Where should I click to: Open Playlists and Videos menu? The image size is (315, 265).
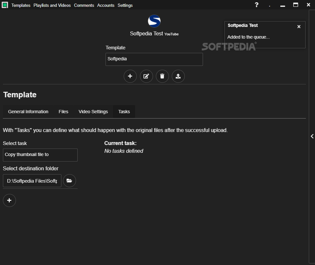click(52, 5)
